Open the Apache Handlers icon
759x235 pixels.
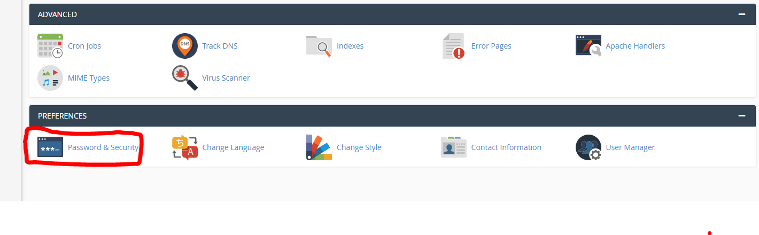[x=588, y=46]
